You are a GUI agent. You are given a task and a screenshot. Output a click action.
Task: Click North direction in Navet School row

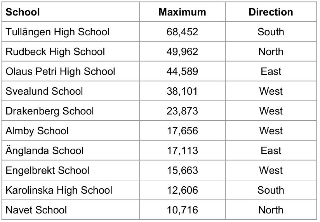click(271, 210)
